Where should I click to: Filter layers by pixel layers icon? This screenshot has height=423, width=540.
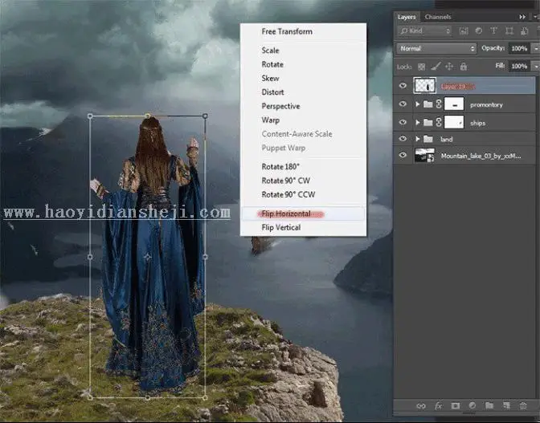pyautogui.click(x=464, y=31)
